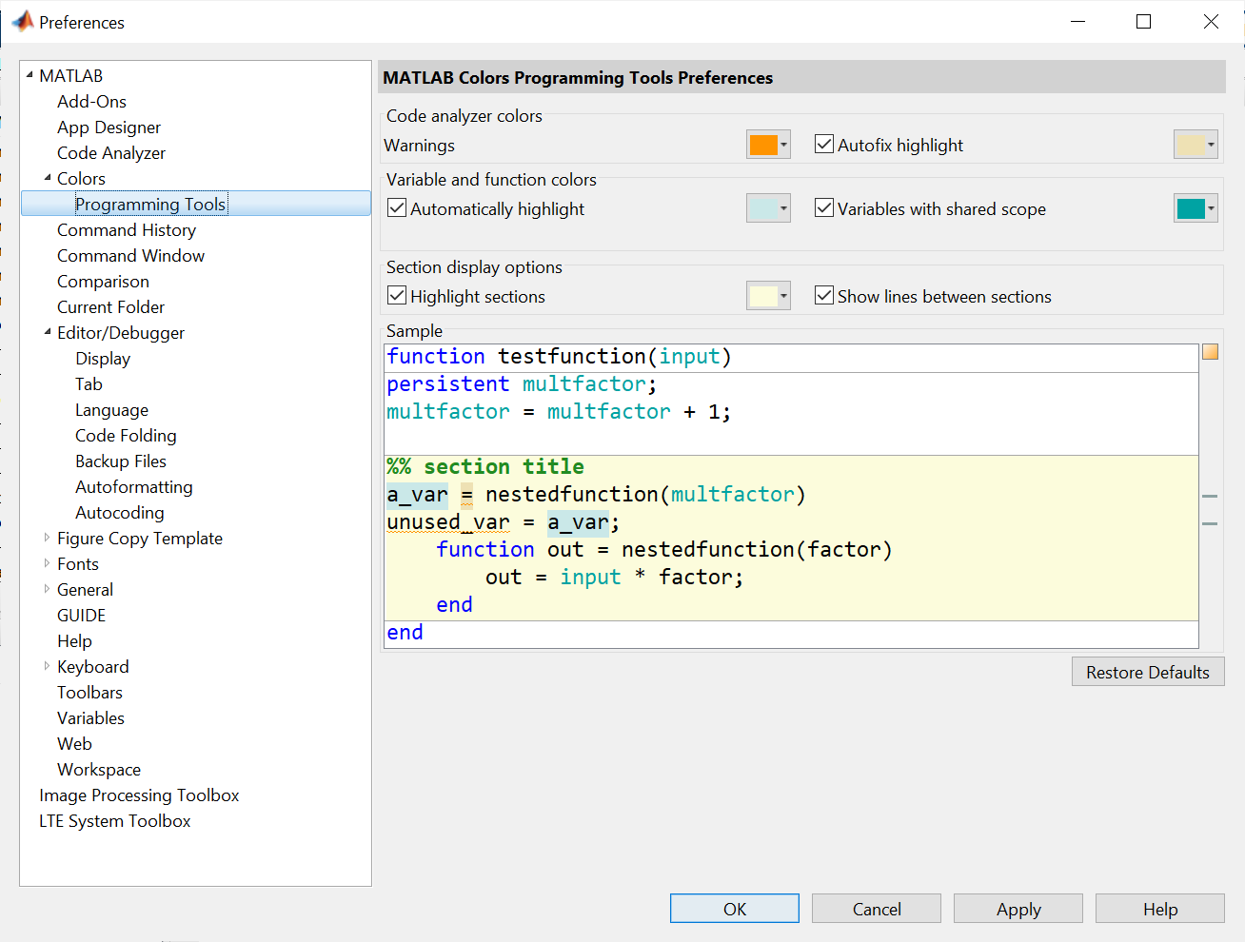
Task: Select Web preferences item
Action: coord(74,743)
